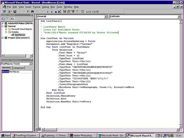
Task: Run the macro with the play button
Action: coord(48,12)
